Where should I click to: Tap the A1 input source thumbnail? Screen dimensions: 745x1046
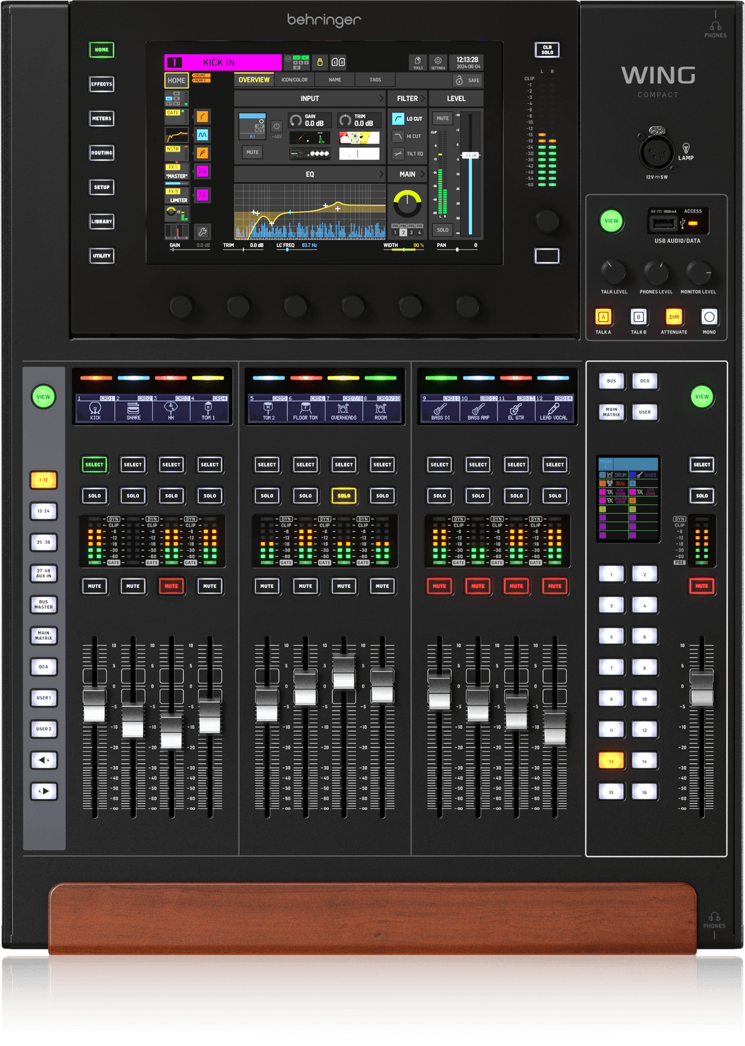click(x=253, y=126)
